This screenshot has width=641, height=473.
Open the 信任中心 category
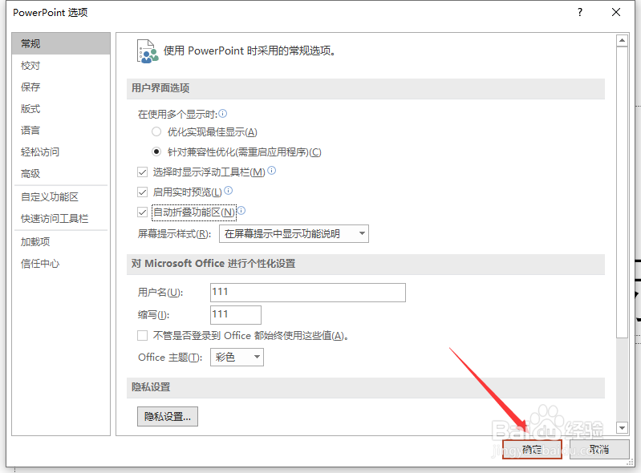(x=61, y=264)
